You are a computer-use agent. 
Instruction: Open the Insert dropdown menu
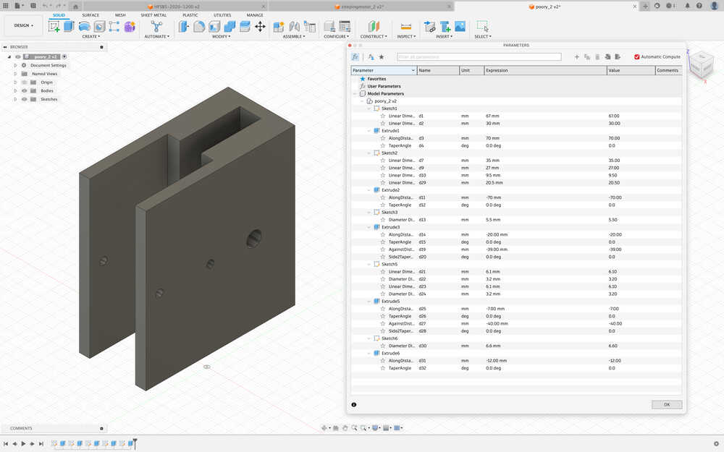445,36
